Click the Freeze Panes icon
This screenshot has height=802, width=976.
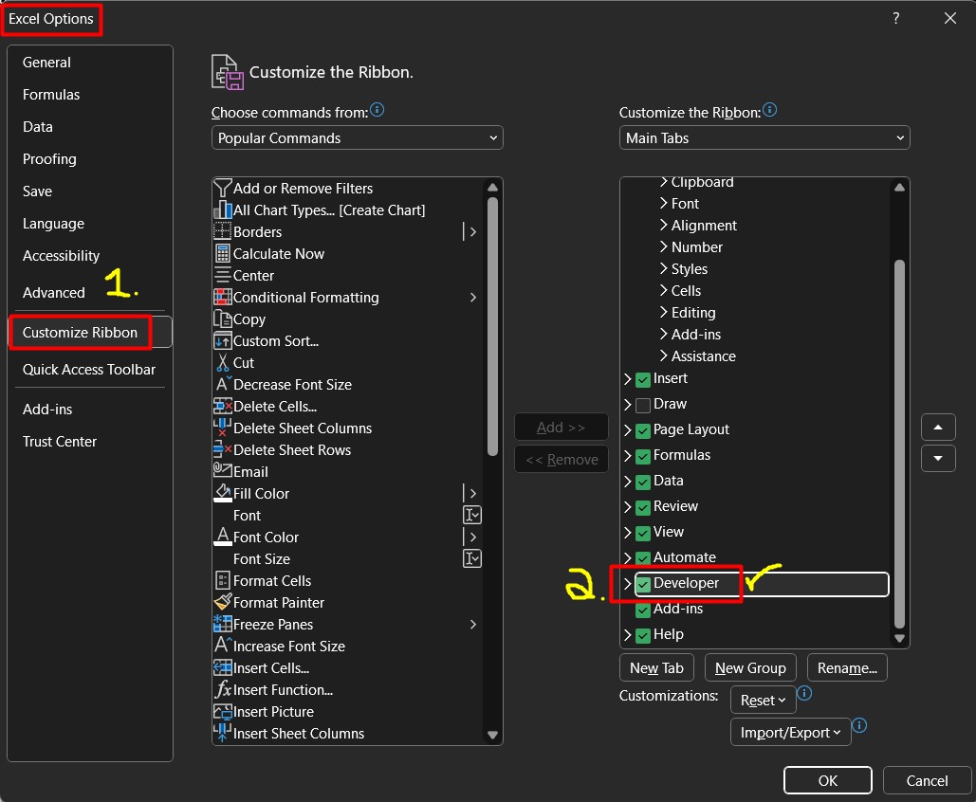coord(222,624)
